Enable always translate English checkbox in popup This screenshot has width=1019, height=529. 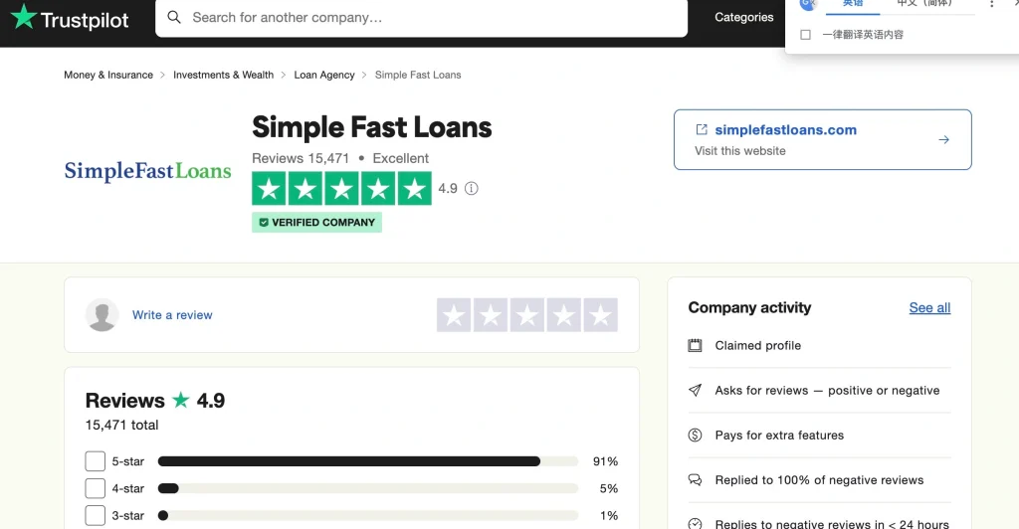805,35
